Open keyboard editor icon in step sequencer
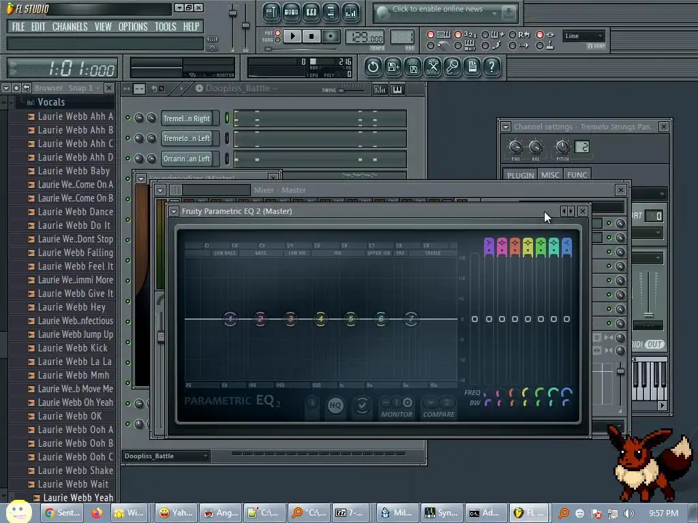This screenshot has height=523, width=698. [397, 89]
